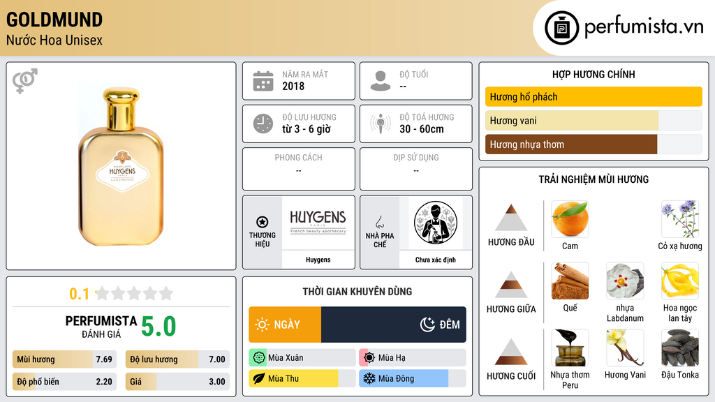715x402 pixels.
Task: Click the person silhouette icon for Độ tuổi
Action: pos(381,81)
